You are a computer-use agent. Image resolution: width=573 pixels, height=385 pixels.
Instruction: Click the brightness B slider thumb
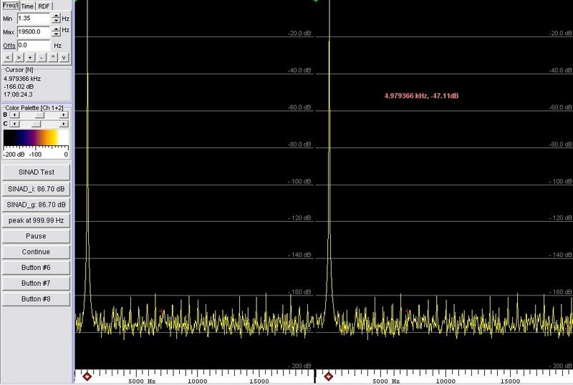(x=39, y=114)
